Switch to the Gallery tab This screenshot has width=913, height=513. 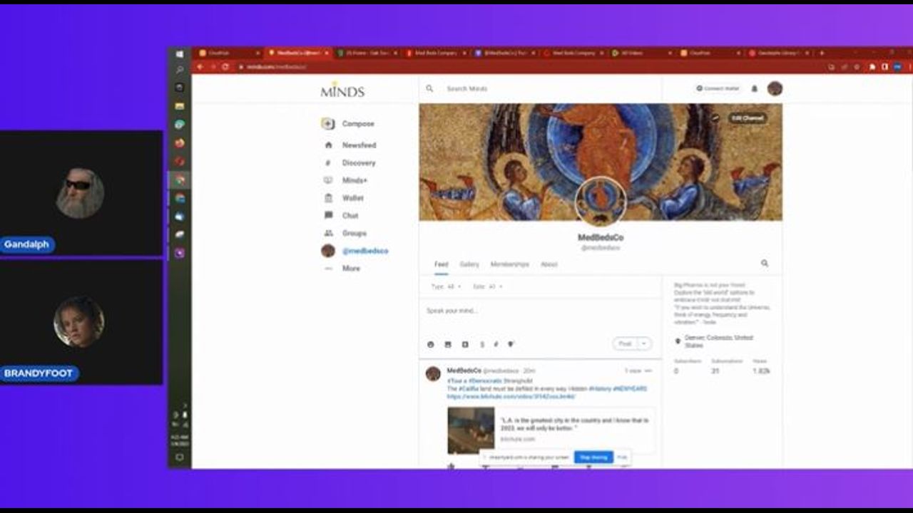click(x=469, y=264)
